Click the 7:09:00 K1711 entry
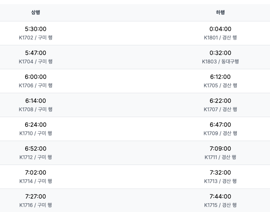The width and height of the screenshot is (270, 212). [x=220, y=153]
